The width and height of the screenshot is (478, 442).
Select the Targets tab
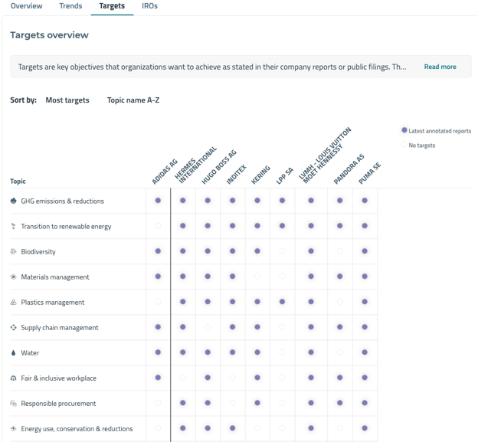pos(112,6)
